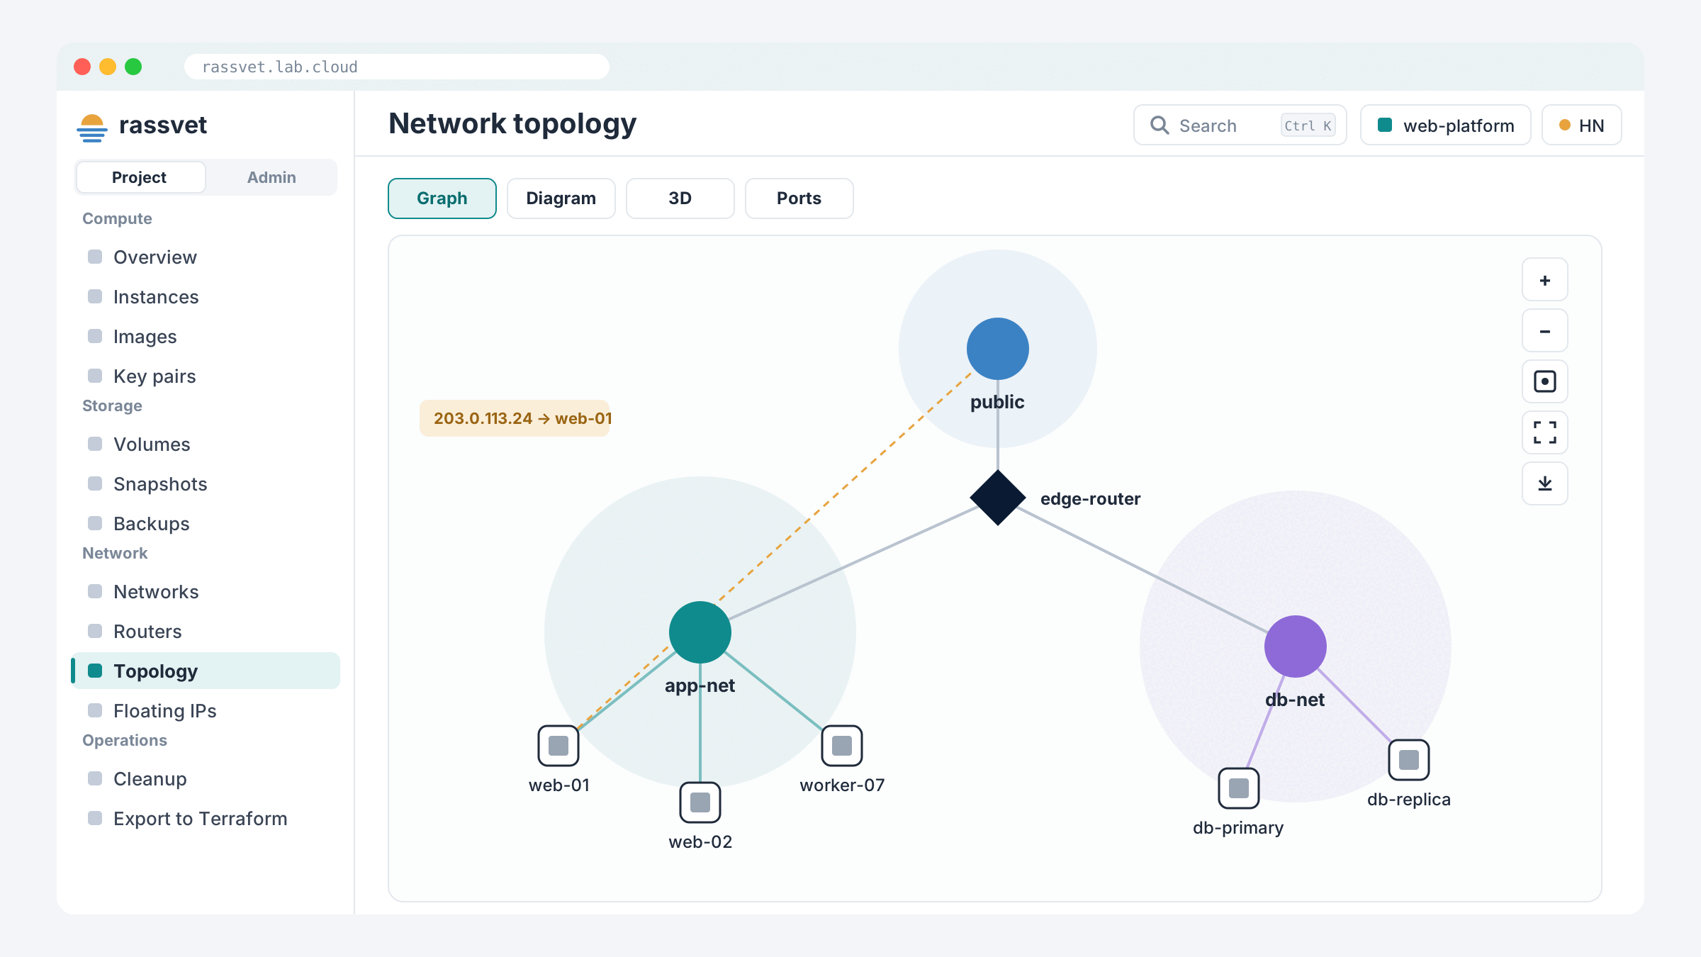Focus the Search field
This screenshot has height=957, width=1701.
(x=1240, y=125)
